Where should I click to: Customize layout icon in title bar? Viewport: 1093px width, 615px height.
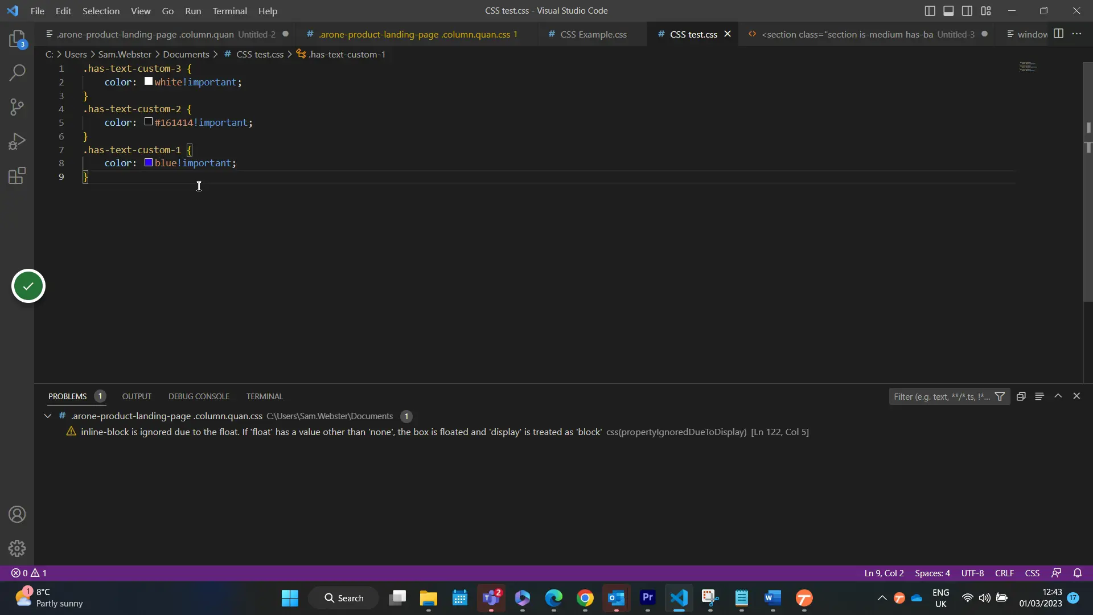tap(986, 11)
